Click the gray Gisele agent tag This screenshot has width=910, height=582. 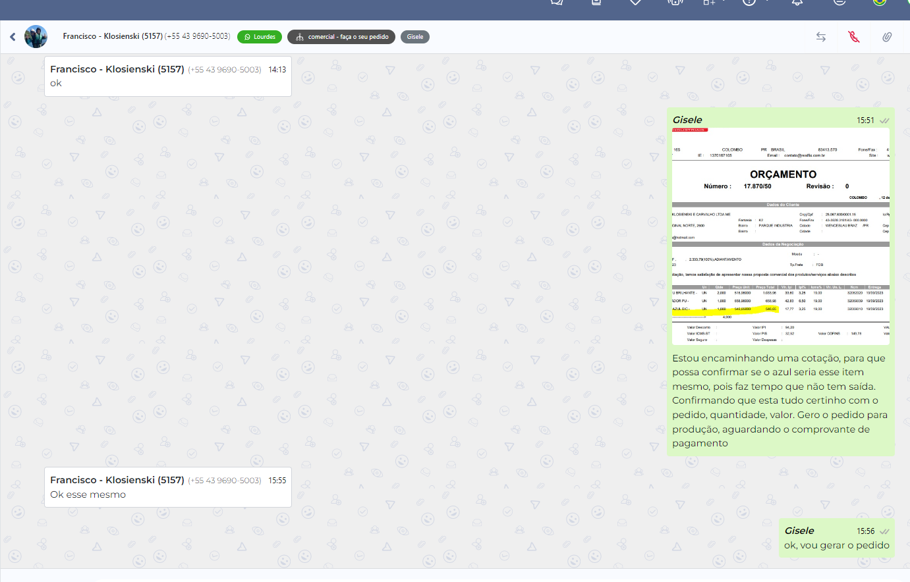pos(415,37)
